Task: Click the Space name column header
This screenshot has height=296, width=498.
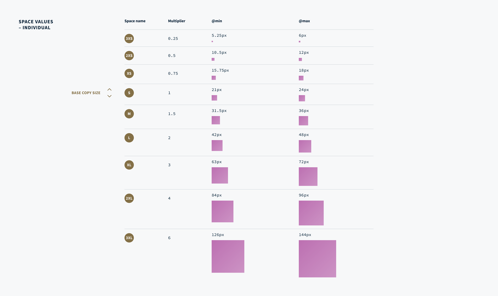Action: [135, 21]
